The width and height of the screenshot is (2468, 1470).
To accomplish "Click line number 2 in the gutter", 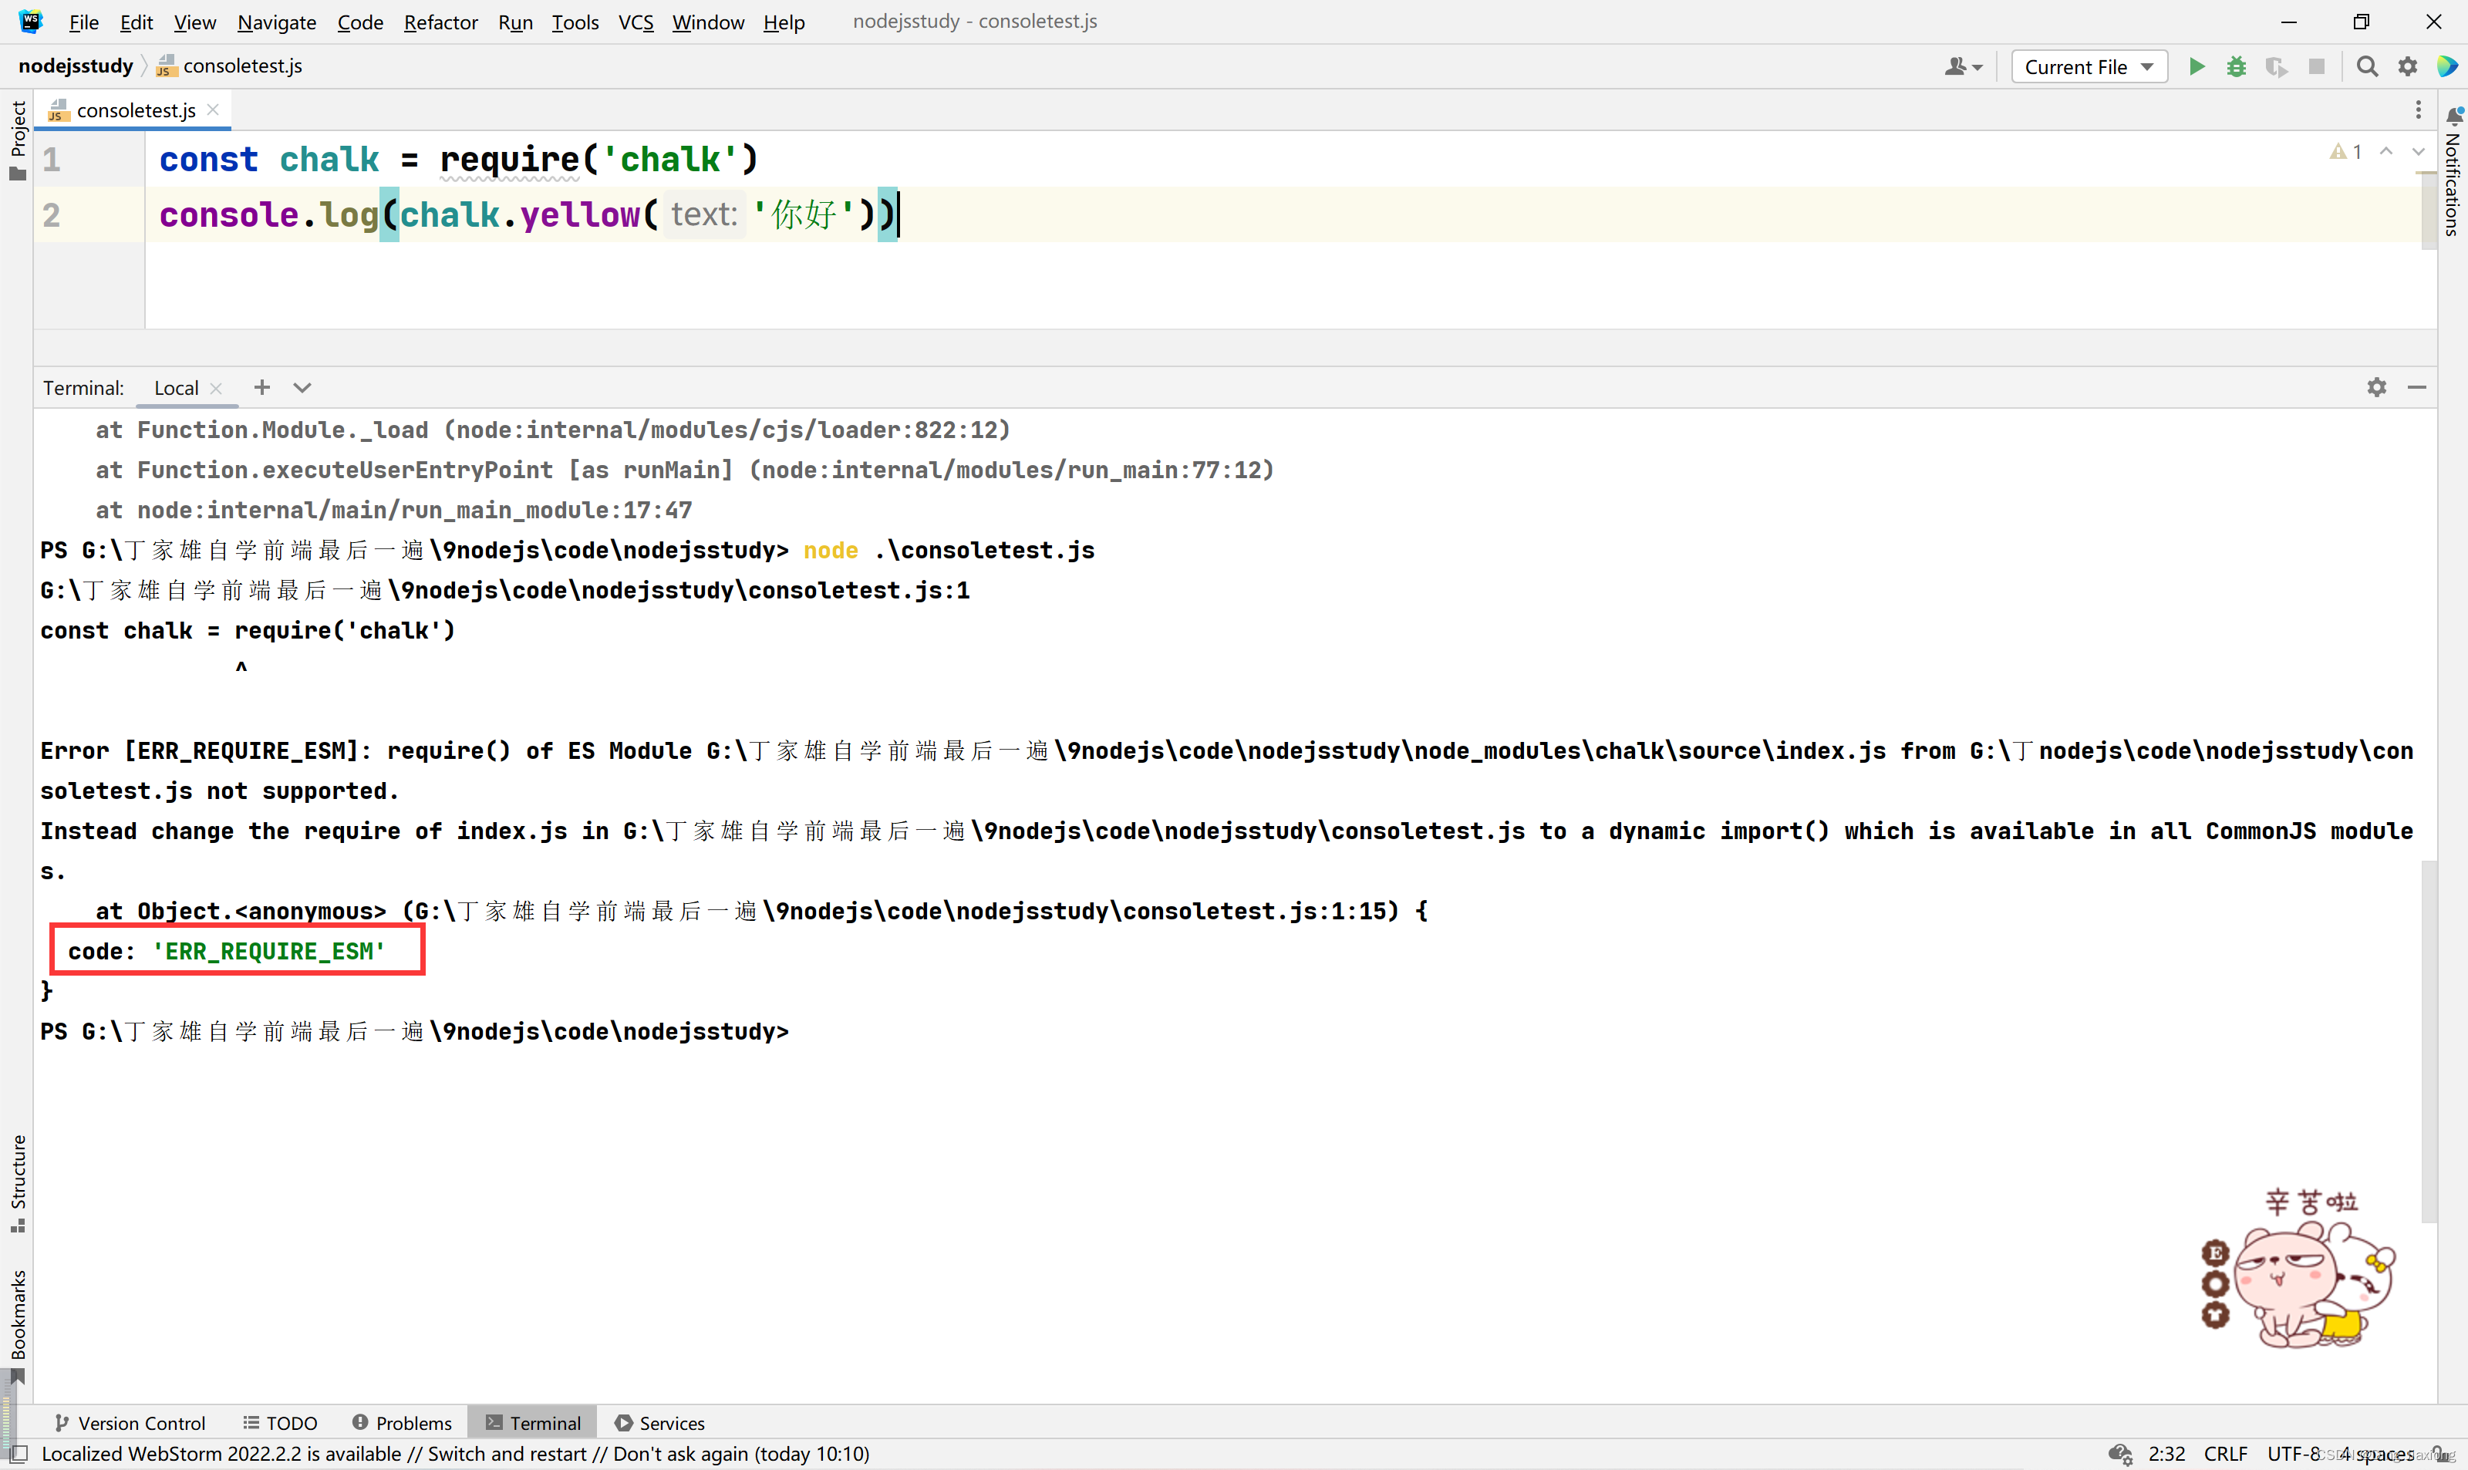I will click(52, 215).
